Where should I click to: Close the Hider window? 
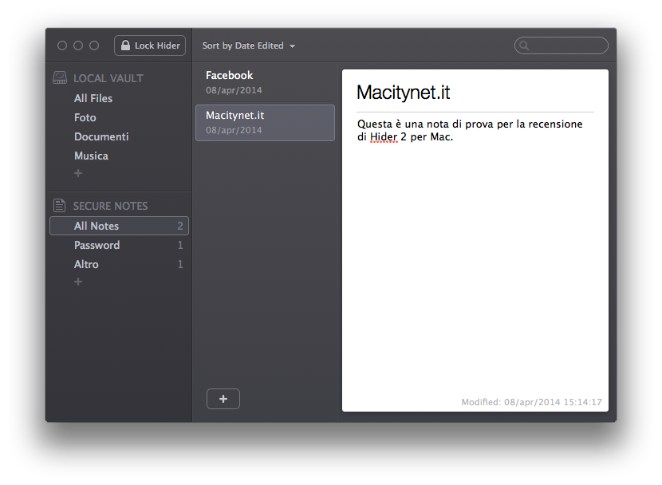[x=62, y=45]
